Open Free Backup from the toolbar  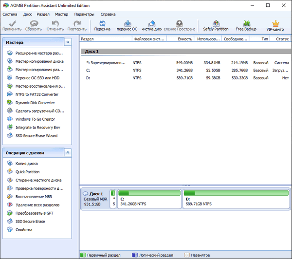[246, 23]
